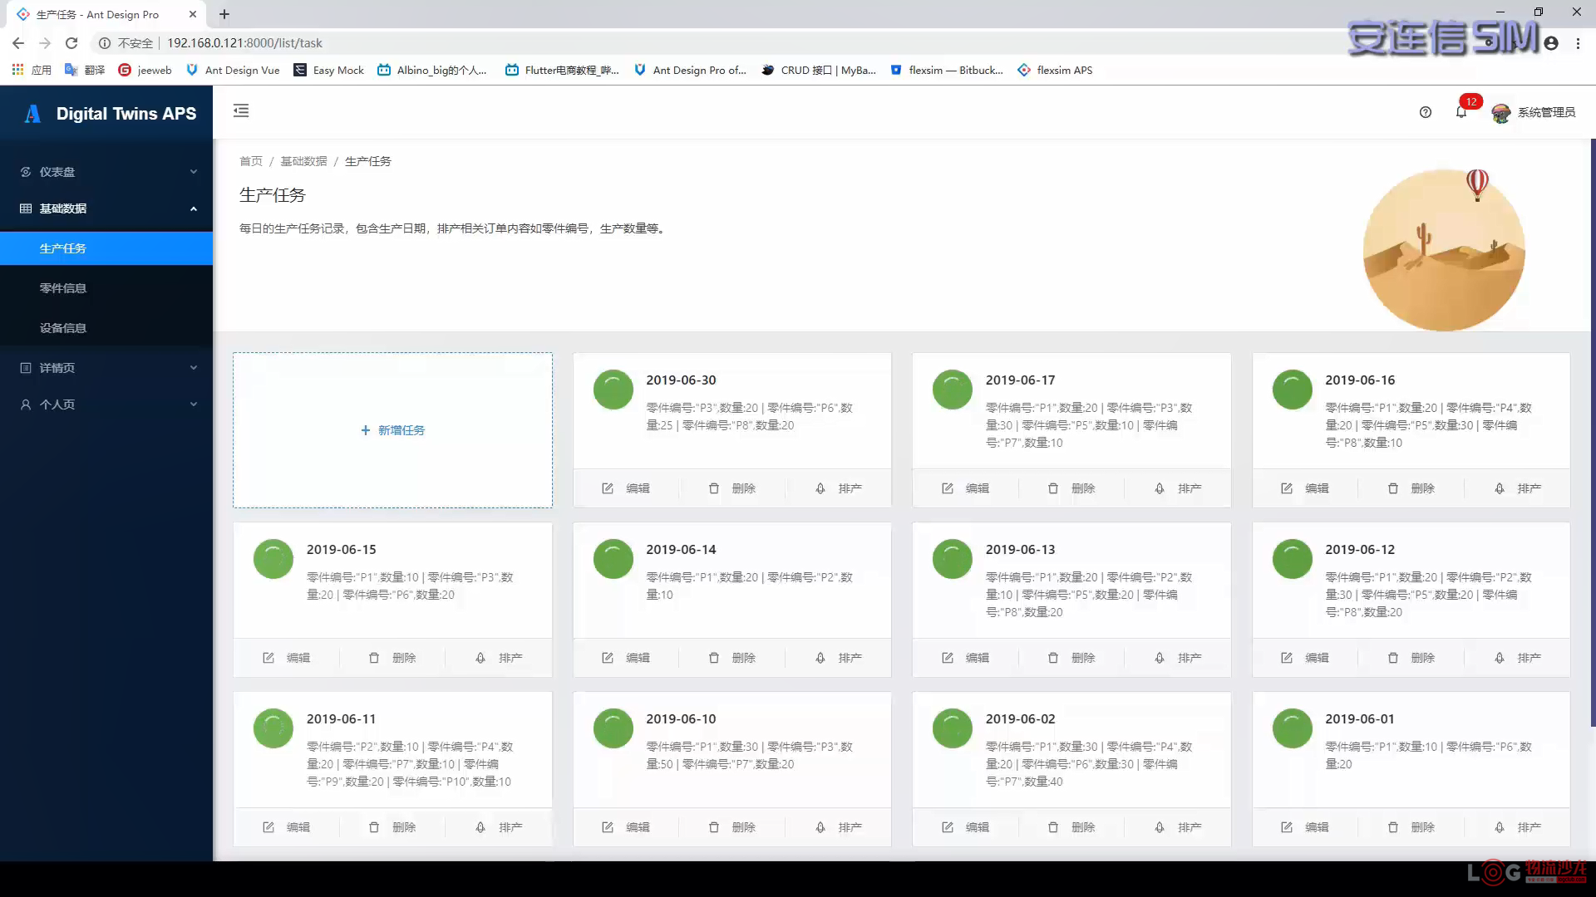Click the 排产 icon on the 2019-06-13 card
Viewport: 1596px width, 897px height.
click(x=1160, y=658)
